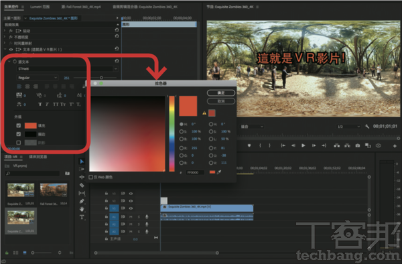Screen dimensions: 402x264
Task: Click the out-of-gamut warning triangle icon
Action: pyautogui.click(x=204, y=113)
